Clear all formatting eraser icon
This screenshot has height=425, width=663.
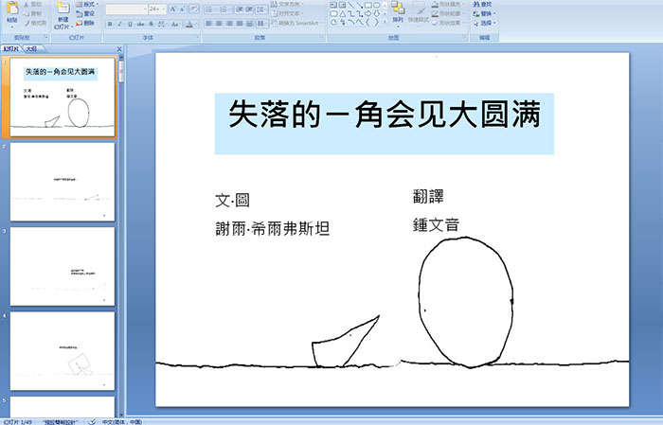[x=194, y=9]
